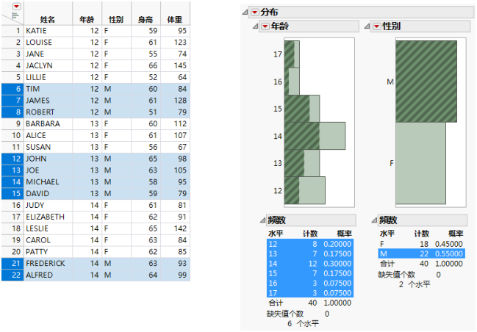Select the F row in 性别 frequency table
Screen dimensions: 477x332
pos(421,244)
